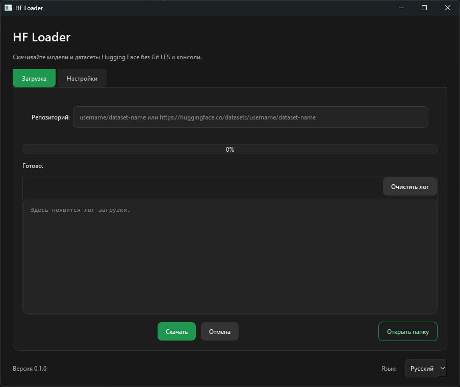Click the Репозиторий input field
This screenshot has height=387, width=460.
coord(250,117)
